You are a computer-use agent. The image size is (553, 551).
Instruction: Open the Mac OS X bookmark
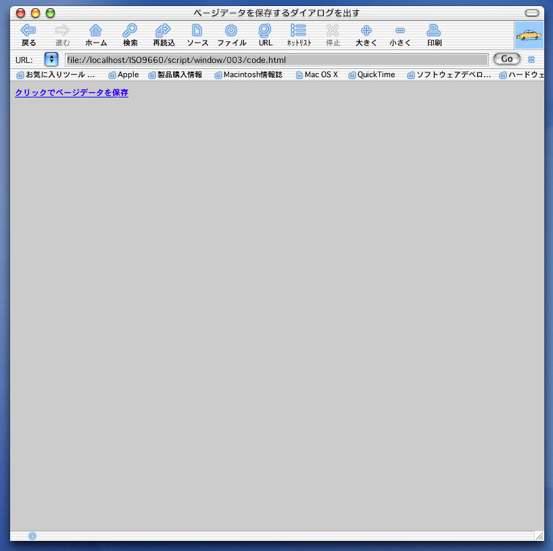[316, 74]
